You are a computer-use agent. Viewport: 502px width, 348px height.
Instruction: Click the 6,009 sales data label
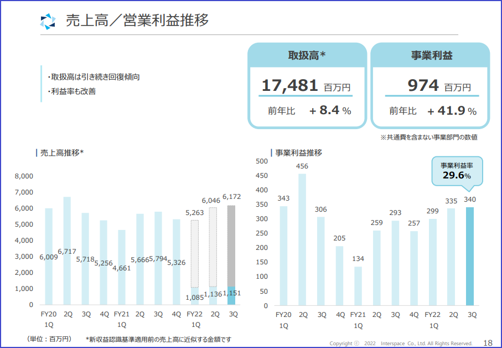click(x=49, y=257)
